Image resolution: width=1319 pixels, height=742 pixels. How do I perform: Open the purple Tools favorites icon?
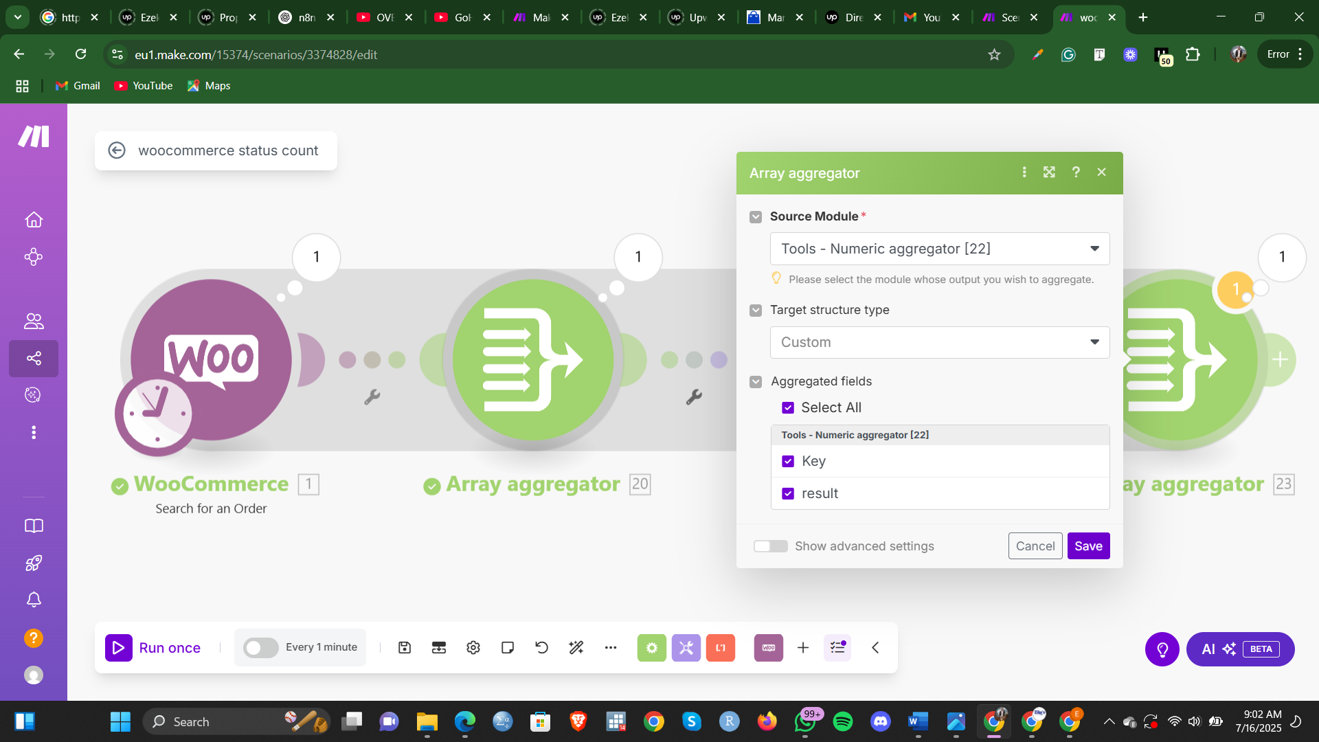[x=686, y=648]
